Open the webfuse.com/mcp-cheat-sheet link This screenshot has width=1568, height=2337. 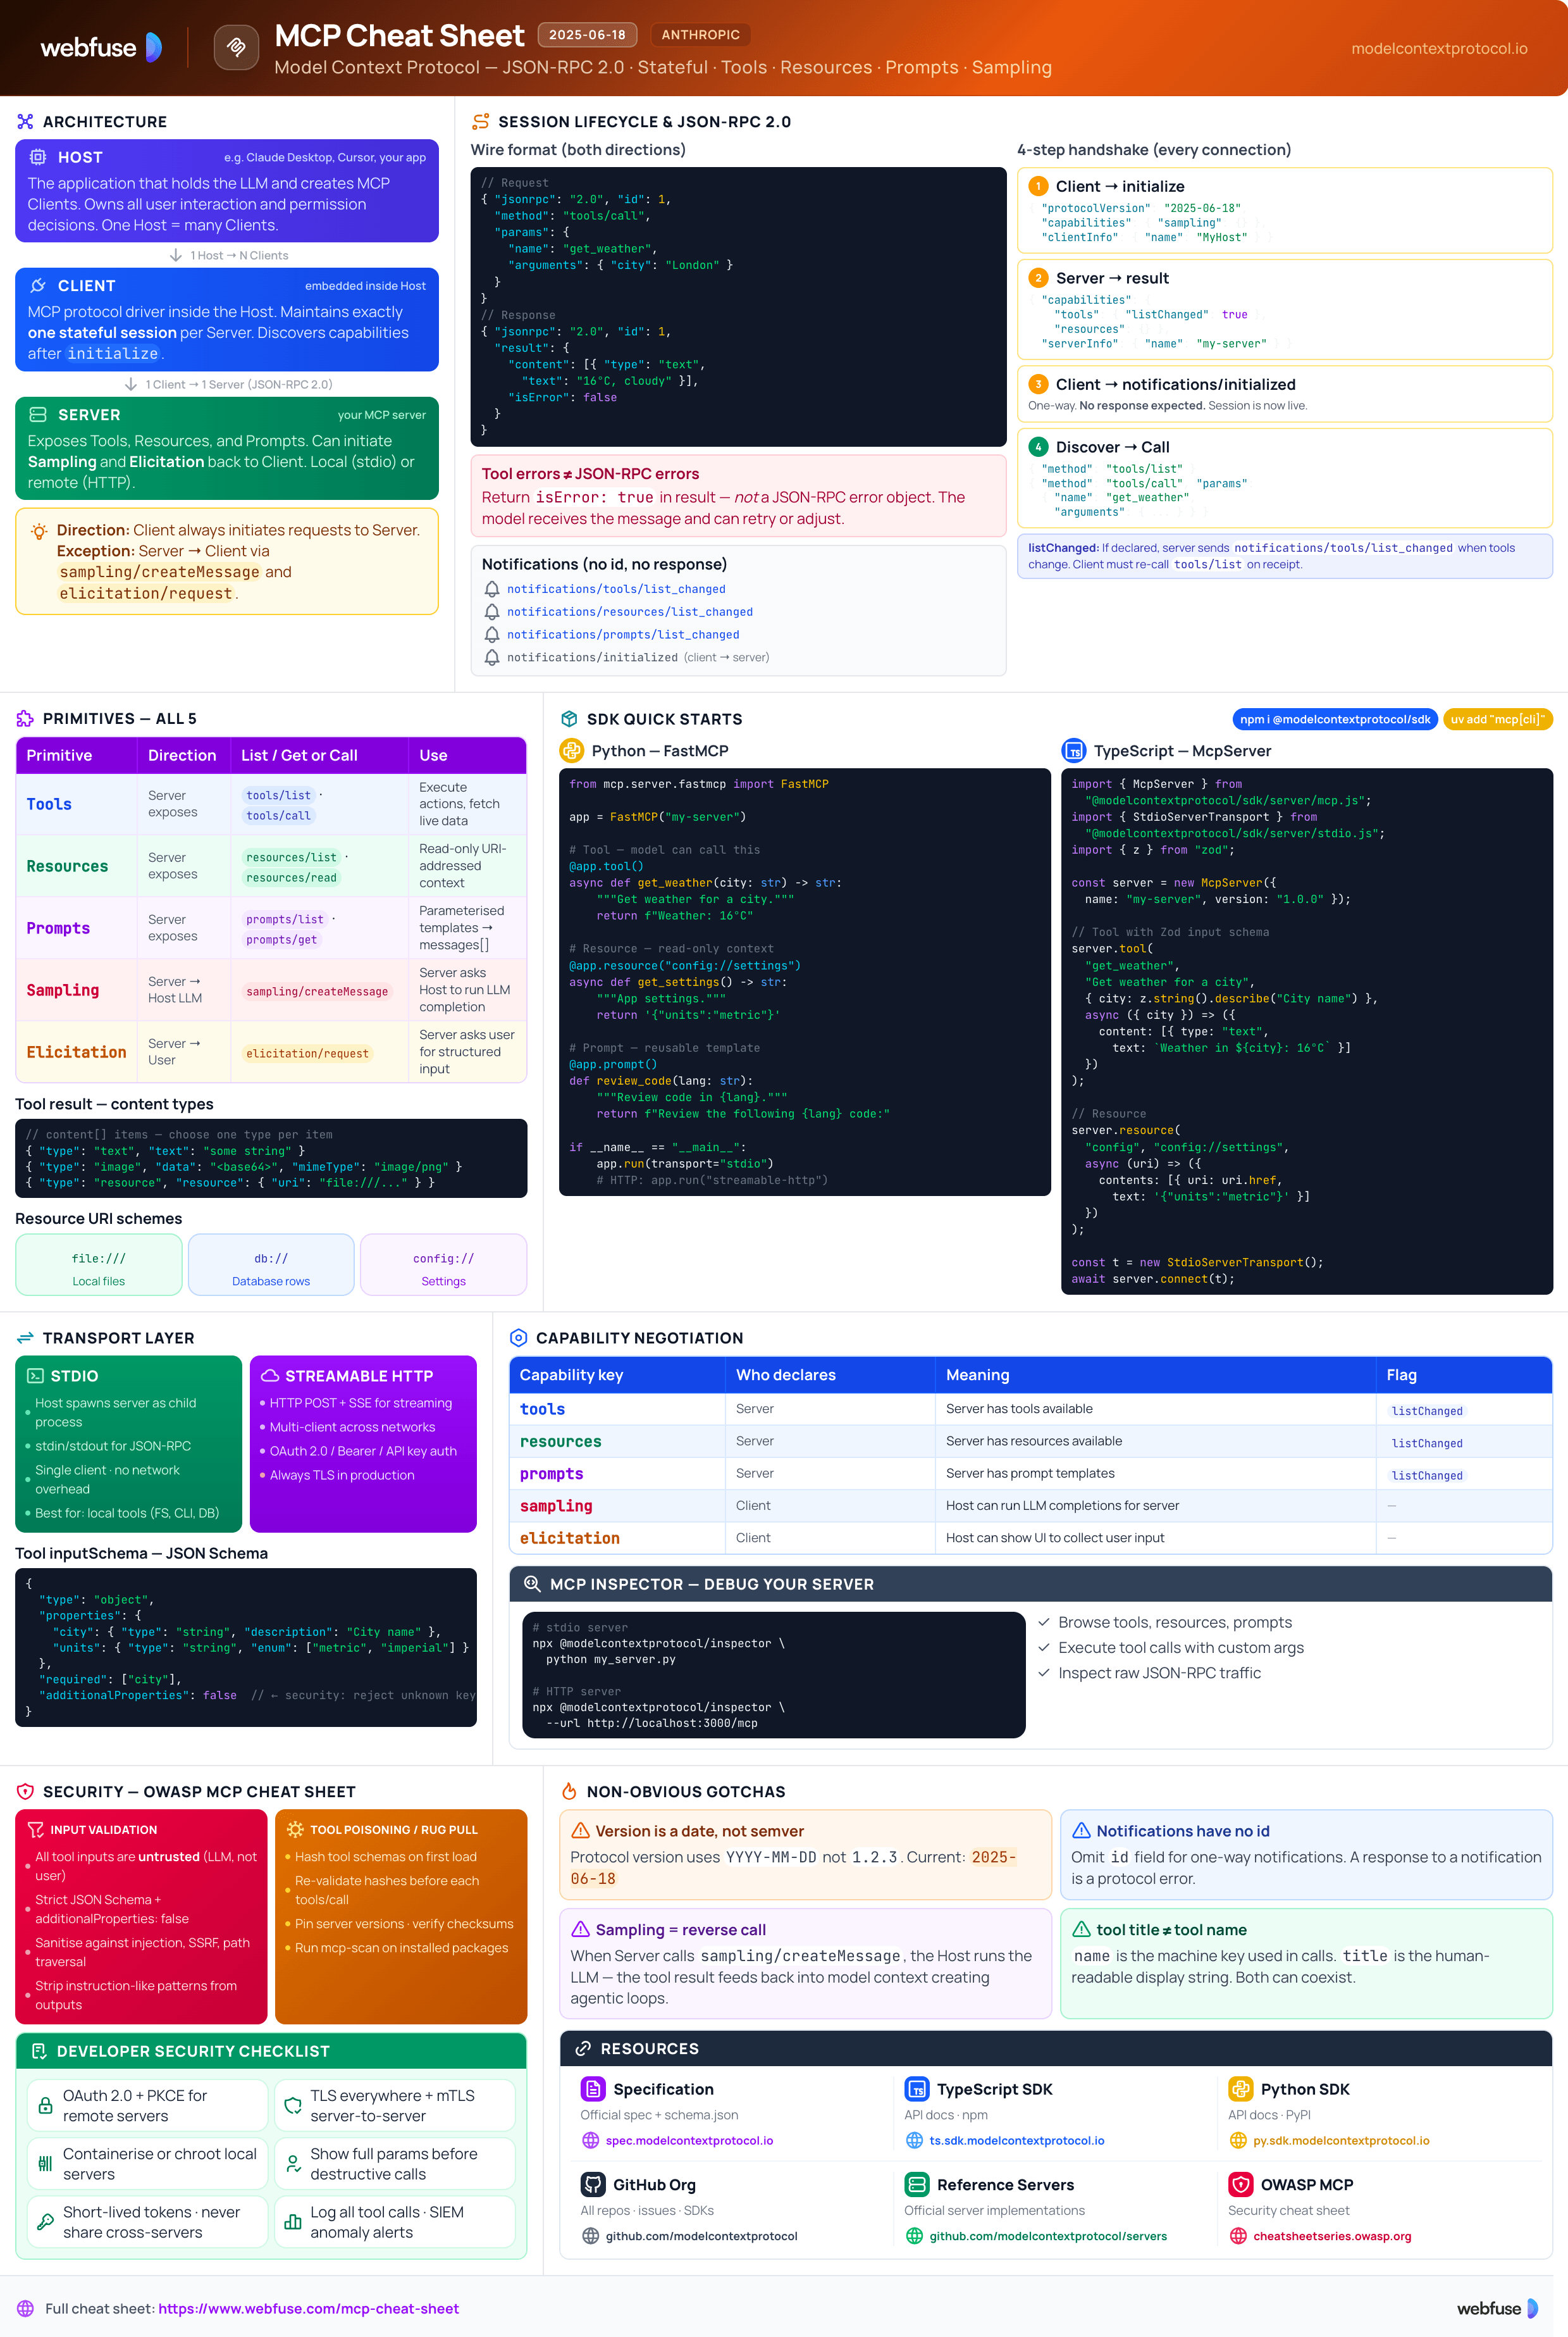click(x=308, y=2308)
